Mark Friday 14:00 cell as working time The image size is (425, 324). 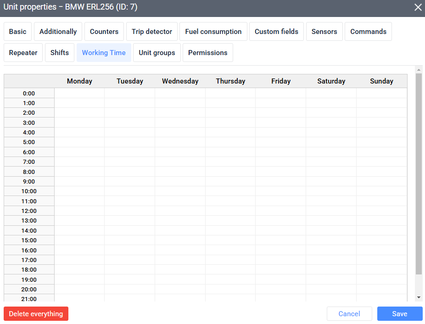click(280, 231)
